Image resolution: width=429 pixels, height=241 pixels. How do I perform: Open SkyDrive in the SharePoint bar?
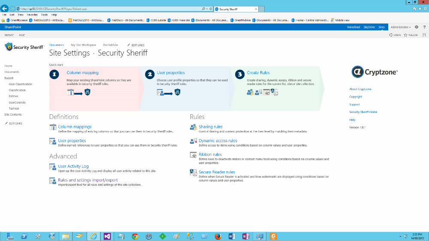[369, 27]
